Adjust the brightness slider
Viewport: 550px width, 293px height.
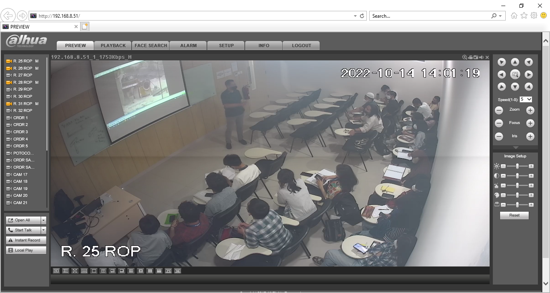tap(517, 166)
